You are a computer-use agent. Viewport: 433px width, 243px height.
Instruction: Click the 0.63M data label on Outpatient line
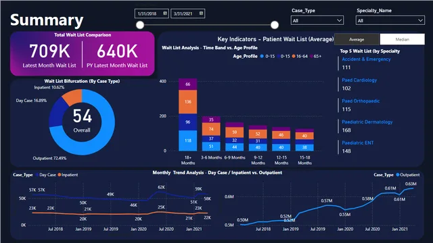[x=411, y=184]
